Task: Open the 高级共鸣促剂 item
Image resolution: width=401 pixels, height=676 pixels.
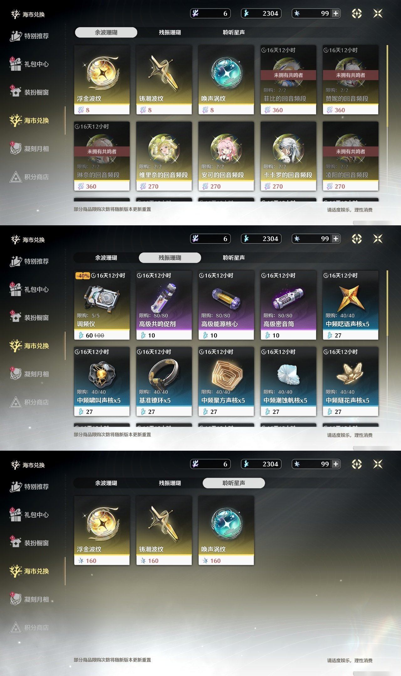Action: pos(164,305)
